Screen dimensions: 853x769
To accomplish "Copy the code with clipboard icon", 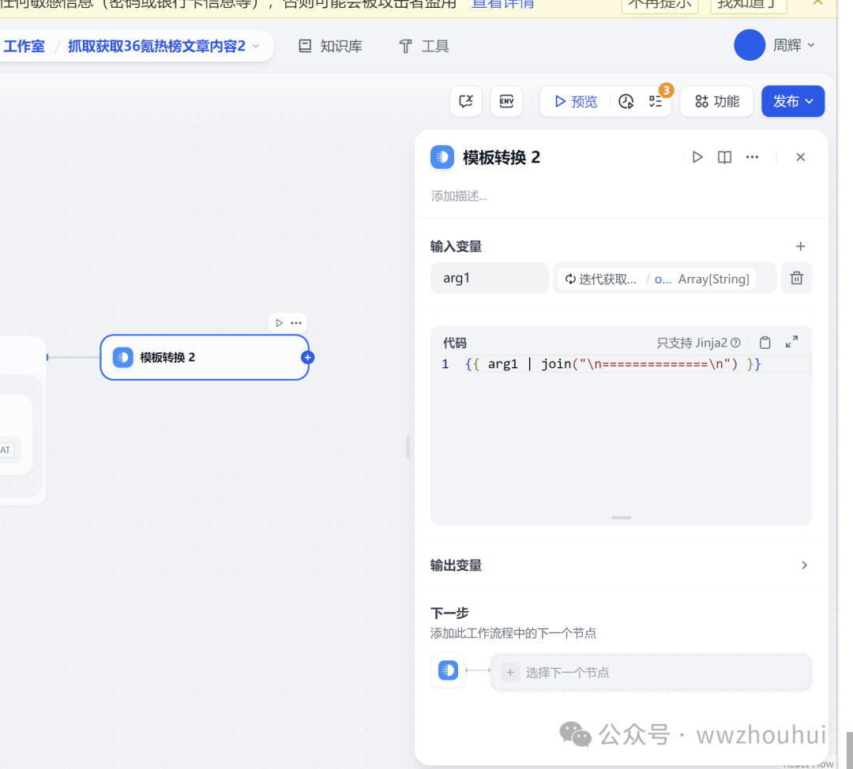I will pos(765,342).
